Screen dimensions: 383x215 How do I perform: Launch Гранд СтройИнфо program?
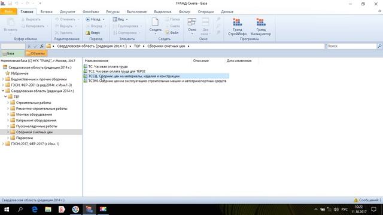tap(237, 27)
